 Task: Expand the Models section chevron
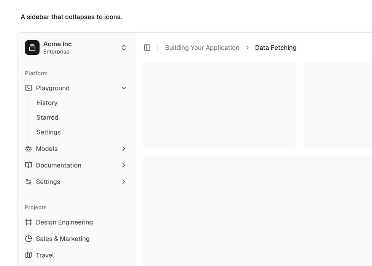click(124, 149)
